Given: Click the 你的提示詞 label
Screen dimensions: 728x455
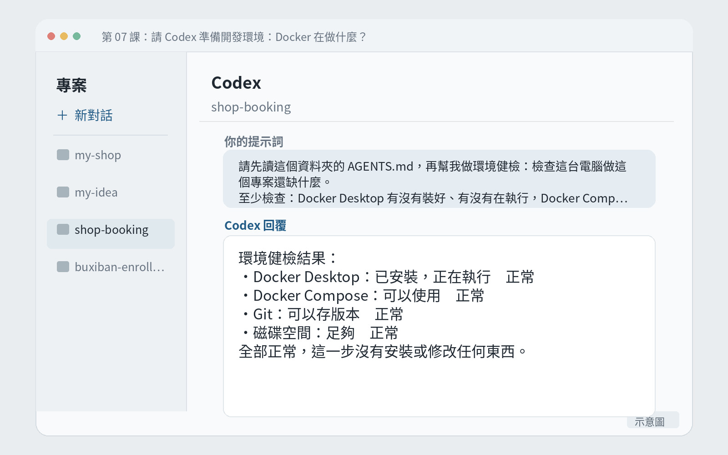Looking at the screenshot, I should pyautogui.click(x=253, y=142).
